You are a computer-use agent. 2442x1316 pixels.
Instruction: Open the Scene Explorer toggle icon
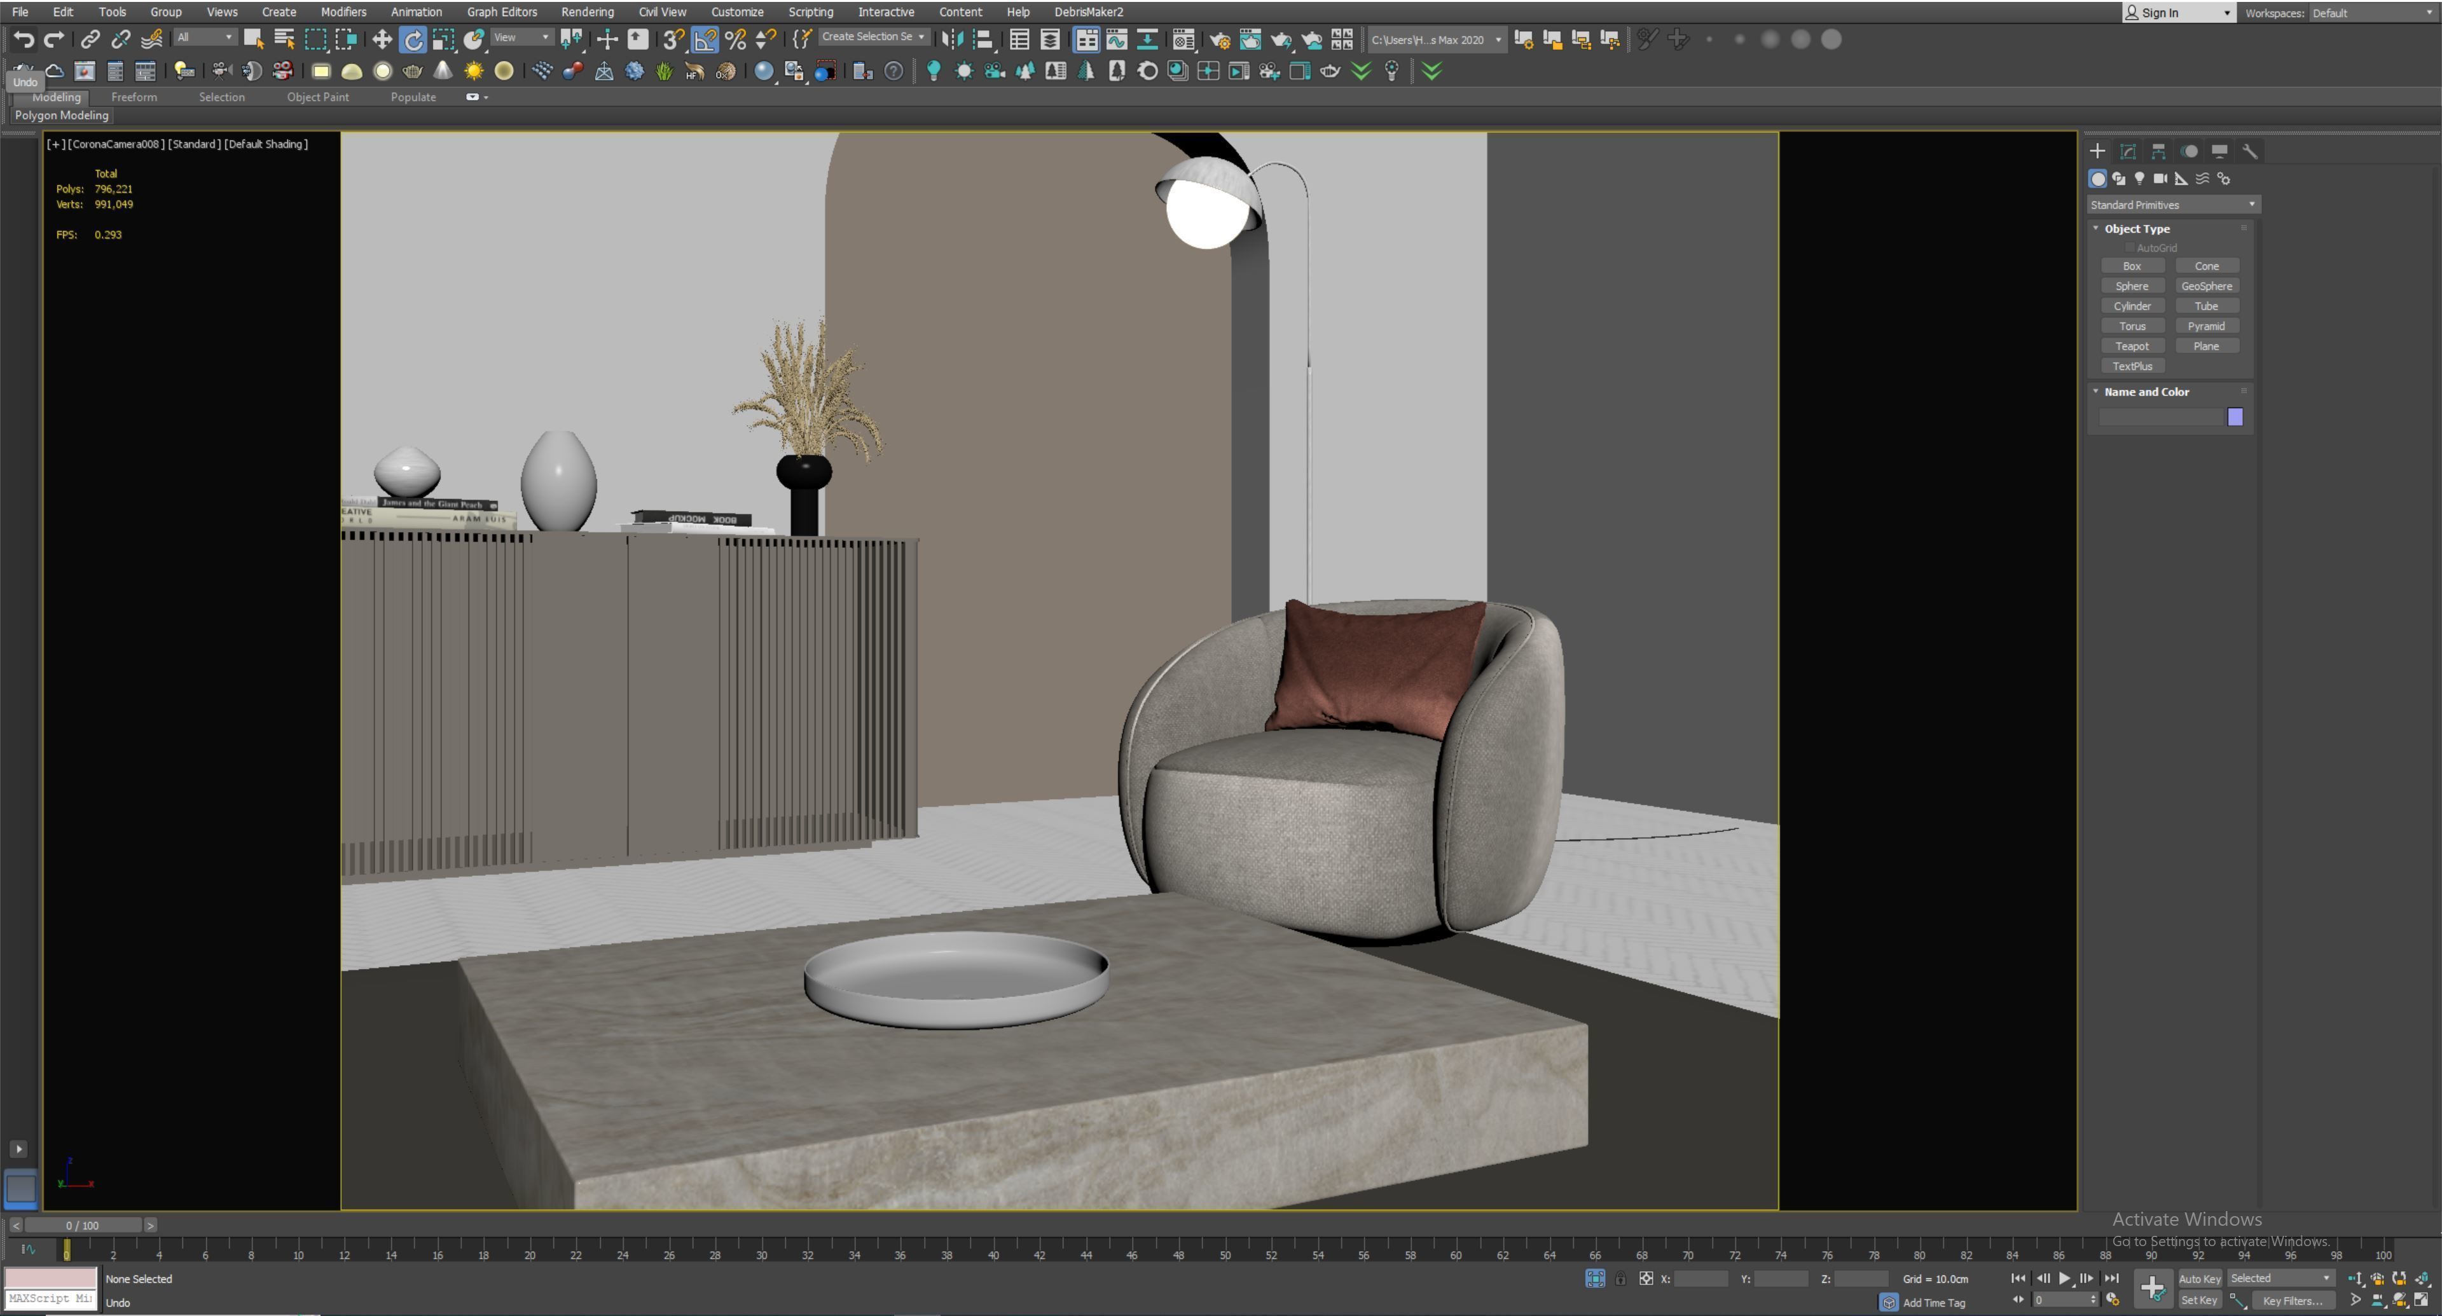pos(1019,40)
